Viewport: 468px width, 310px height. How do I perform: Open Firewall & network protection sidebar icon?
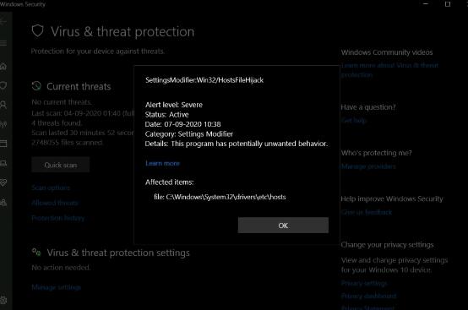(3, 124)
